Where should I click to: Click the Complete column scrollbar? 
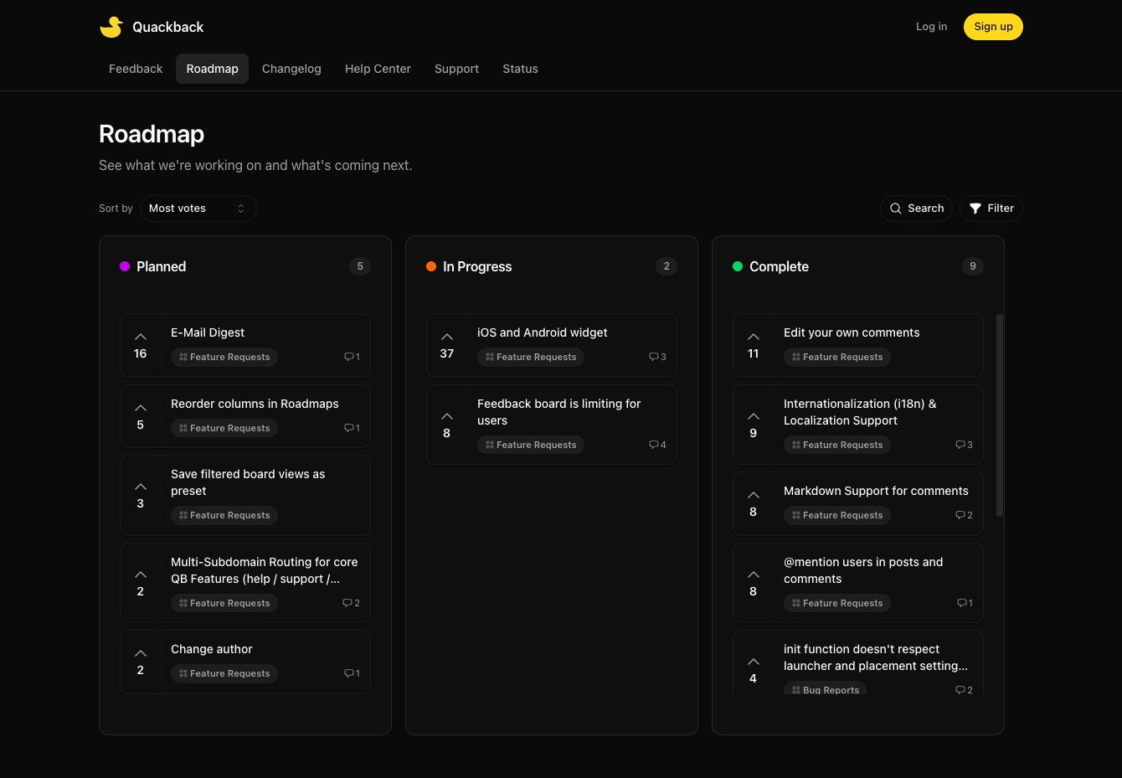[x=999, y=415]
